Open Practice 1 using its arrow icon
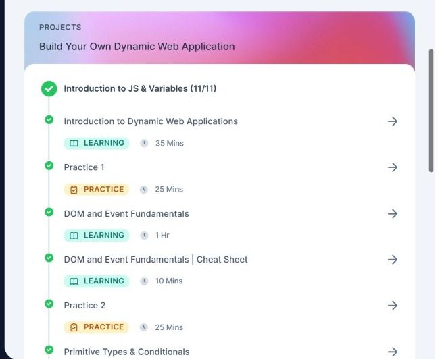This screenshot has height=359, width=442. (x=392, y=167)
